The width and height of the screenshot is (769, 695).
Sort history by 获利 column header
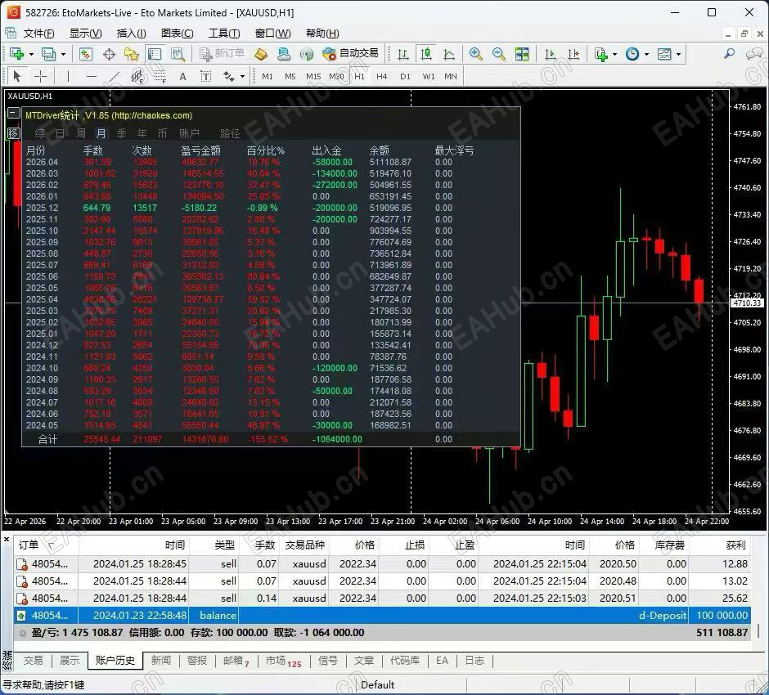point(735,545)
